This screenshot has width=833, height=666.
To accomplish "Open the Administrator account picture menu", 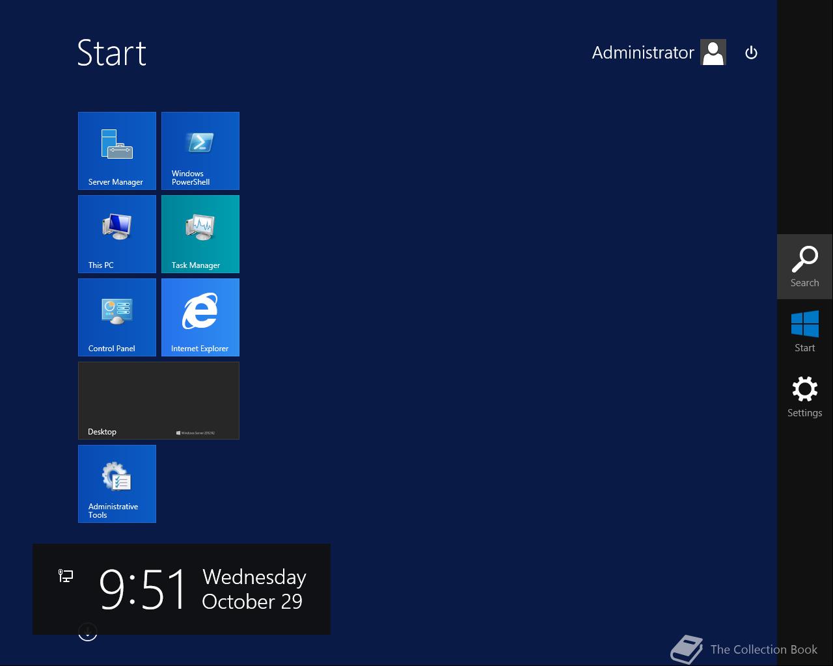I will [713, 53].
